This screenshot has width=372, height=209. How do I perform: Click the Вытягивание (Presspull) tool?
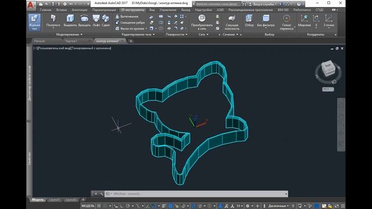(127, 17)
